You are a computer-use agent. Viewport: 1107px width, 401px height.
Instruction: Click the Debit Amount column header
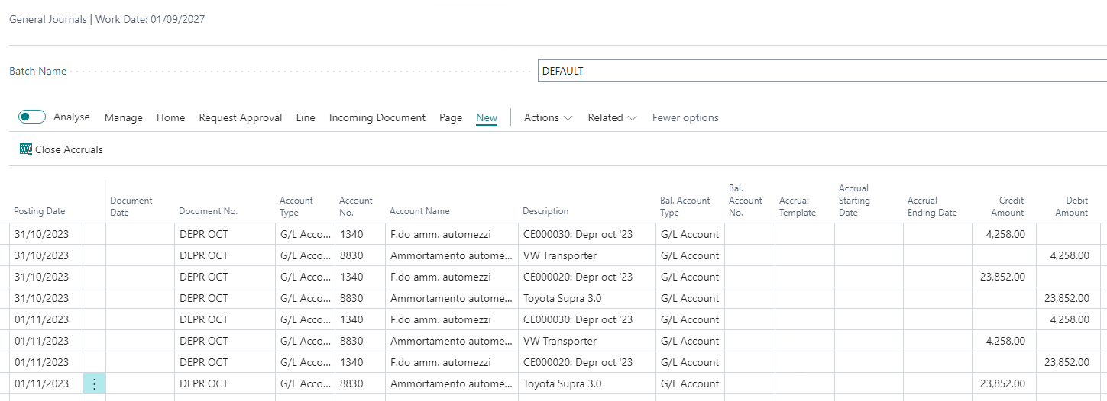point(1072,206)
